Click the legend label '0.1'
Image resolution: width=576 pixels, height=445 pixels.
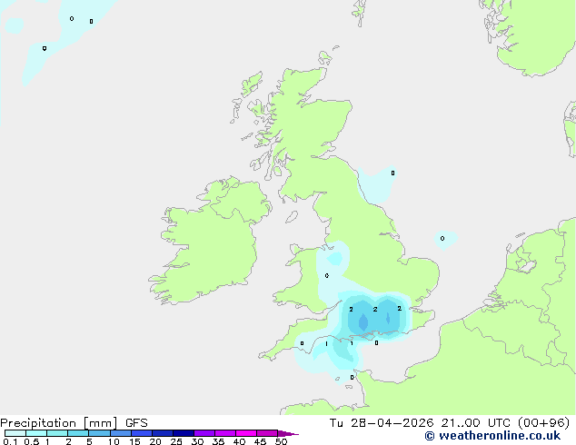(10, 441)
